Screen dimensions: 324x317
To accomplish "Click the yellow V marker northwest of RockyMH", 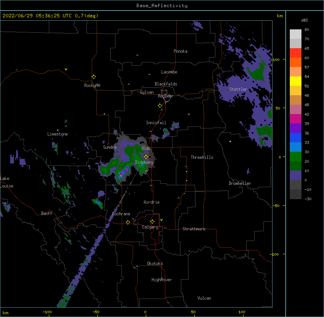I will [66, 69].
